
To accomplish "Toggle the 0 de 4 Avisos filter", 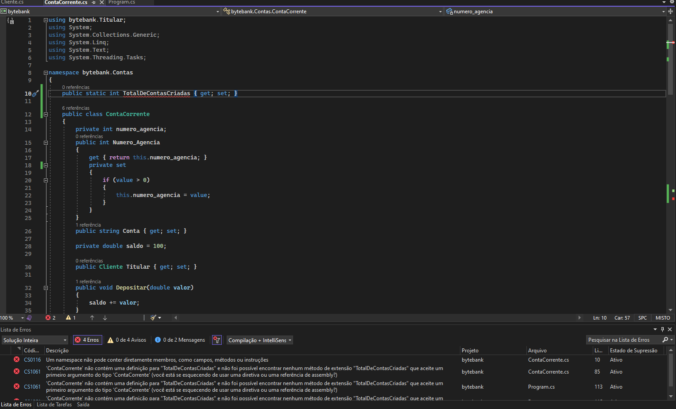I will pyautogui.click(x=127, y=340).
